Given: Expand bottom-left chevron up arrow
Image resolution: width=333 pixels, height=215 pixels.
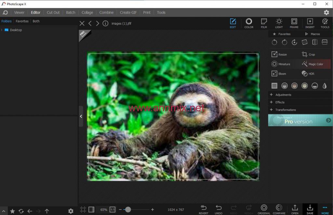Looking at the screenshot, I should point(4,211).
